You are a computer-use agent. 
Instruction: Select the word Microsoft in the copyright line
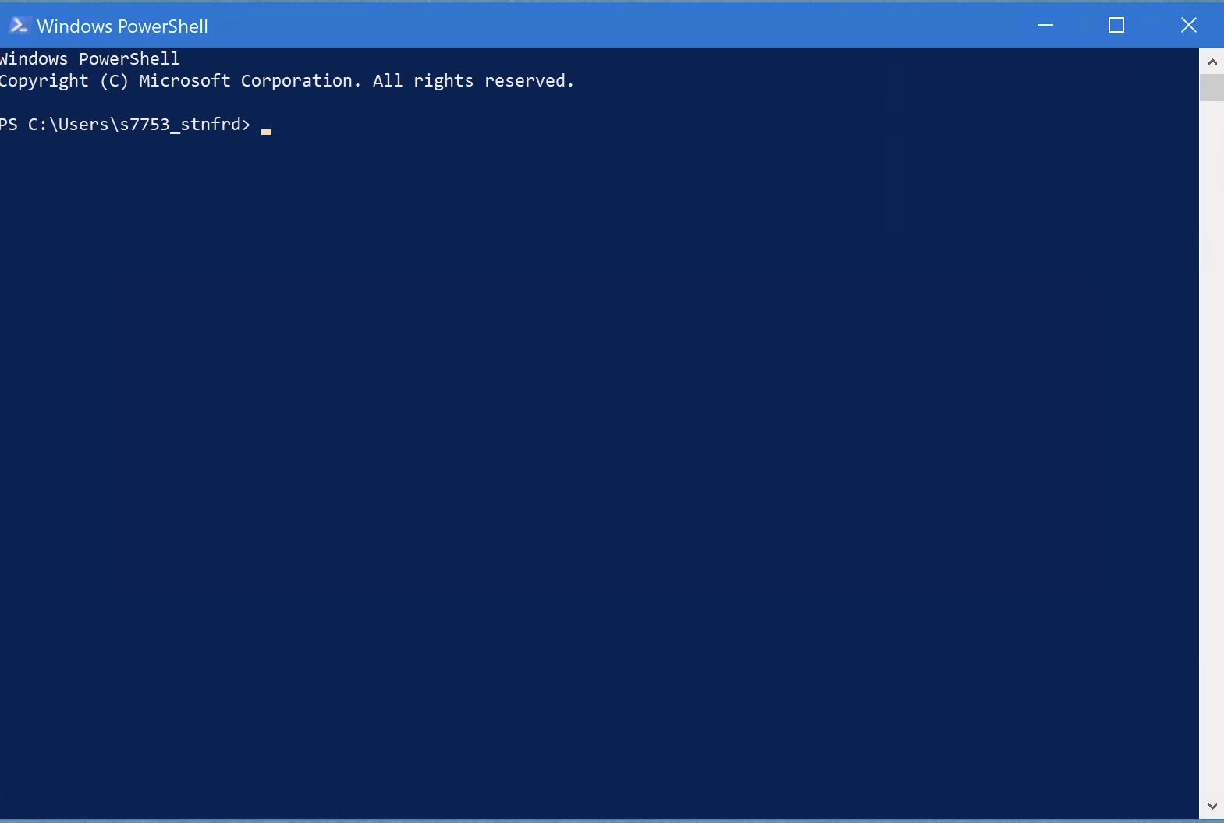point(185,80)
